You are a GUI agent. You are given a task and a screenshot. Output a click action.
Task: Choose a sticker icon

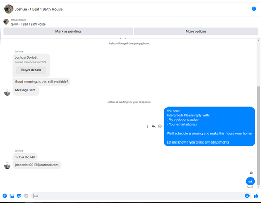19,196
